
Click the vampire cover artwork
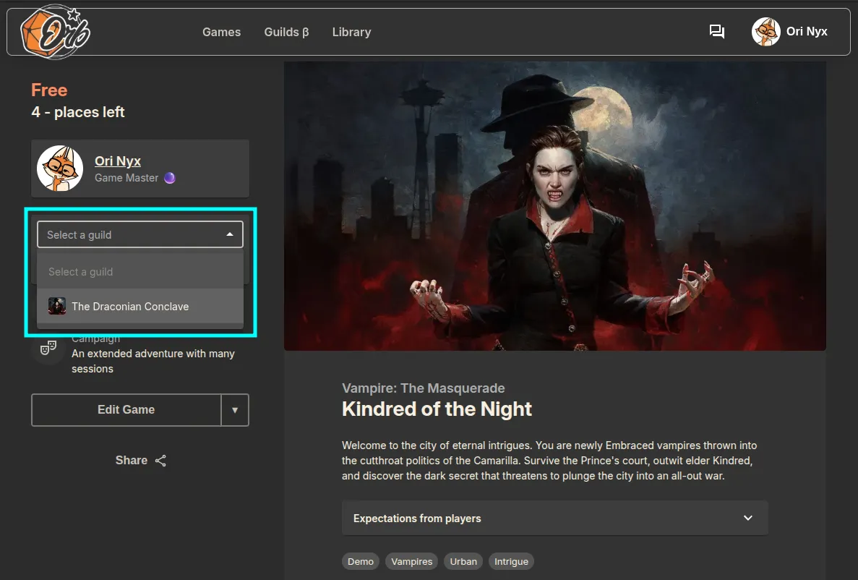coord(555,205)
